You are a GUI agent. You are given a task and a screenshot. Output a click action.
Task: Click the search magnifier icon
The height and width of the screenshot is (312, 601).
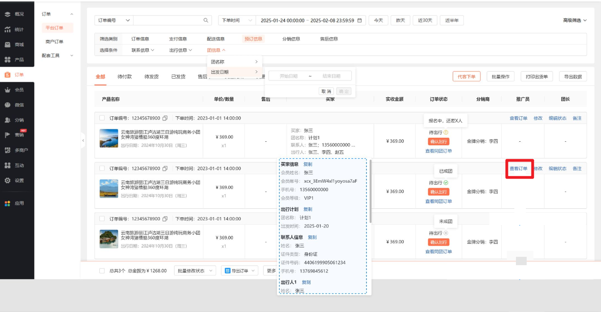(x=206, y=20)
